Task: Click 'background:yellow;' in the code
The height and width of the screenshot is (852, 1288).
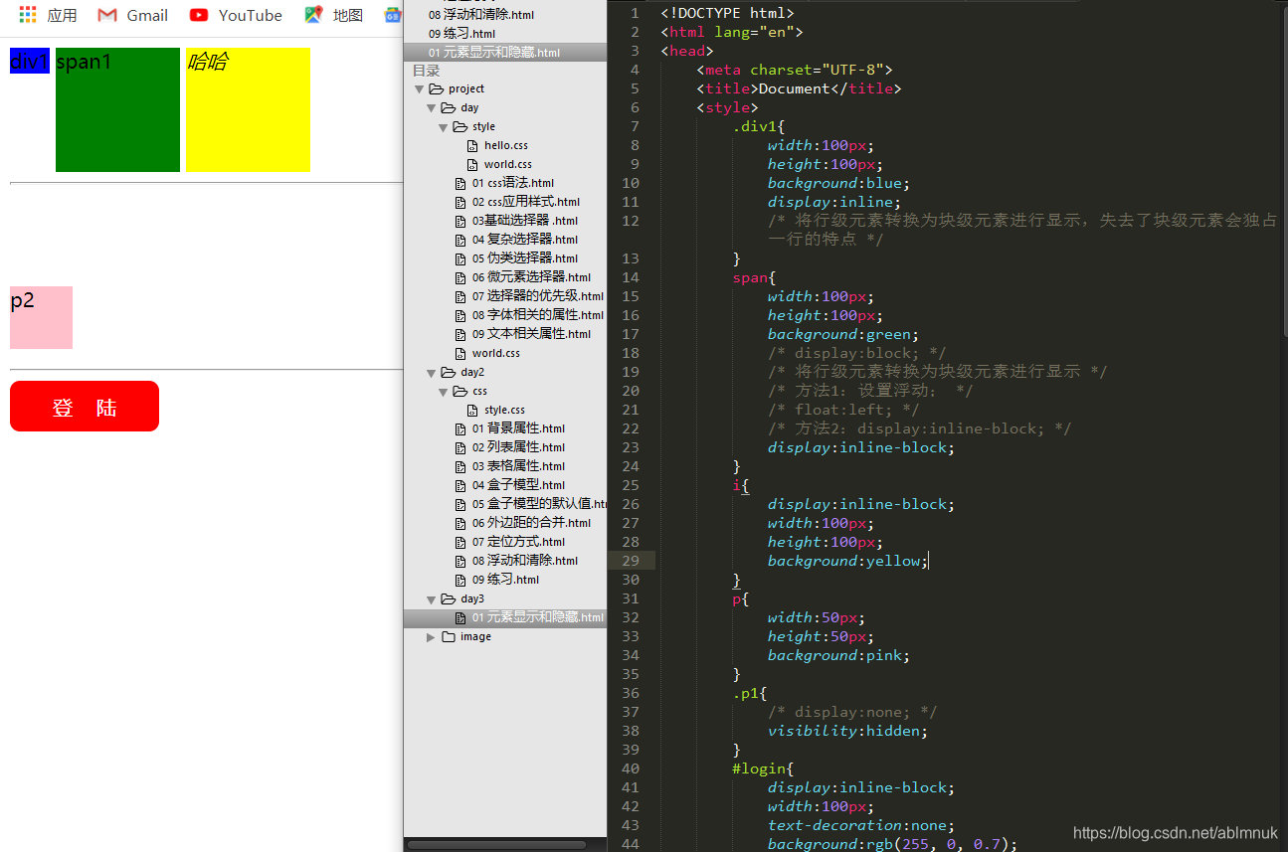Action: (847, 561)
